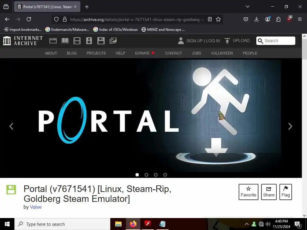The image size is (307, 230).
Task: Open the Index of /ISOs/Windows bookmark
Action: [x=115, y=30]
